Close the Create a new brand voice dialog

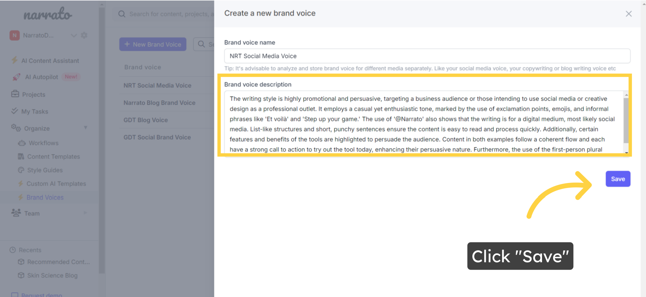pyautogui.click(x=629, y=14)
